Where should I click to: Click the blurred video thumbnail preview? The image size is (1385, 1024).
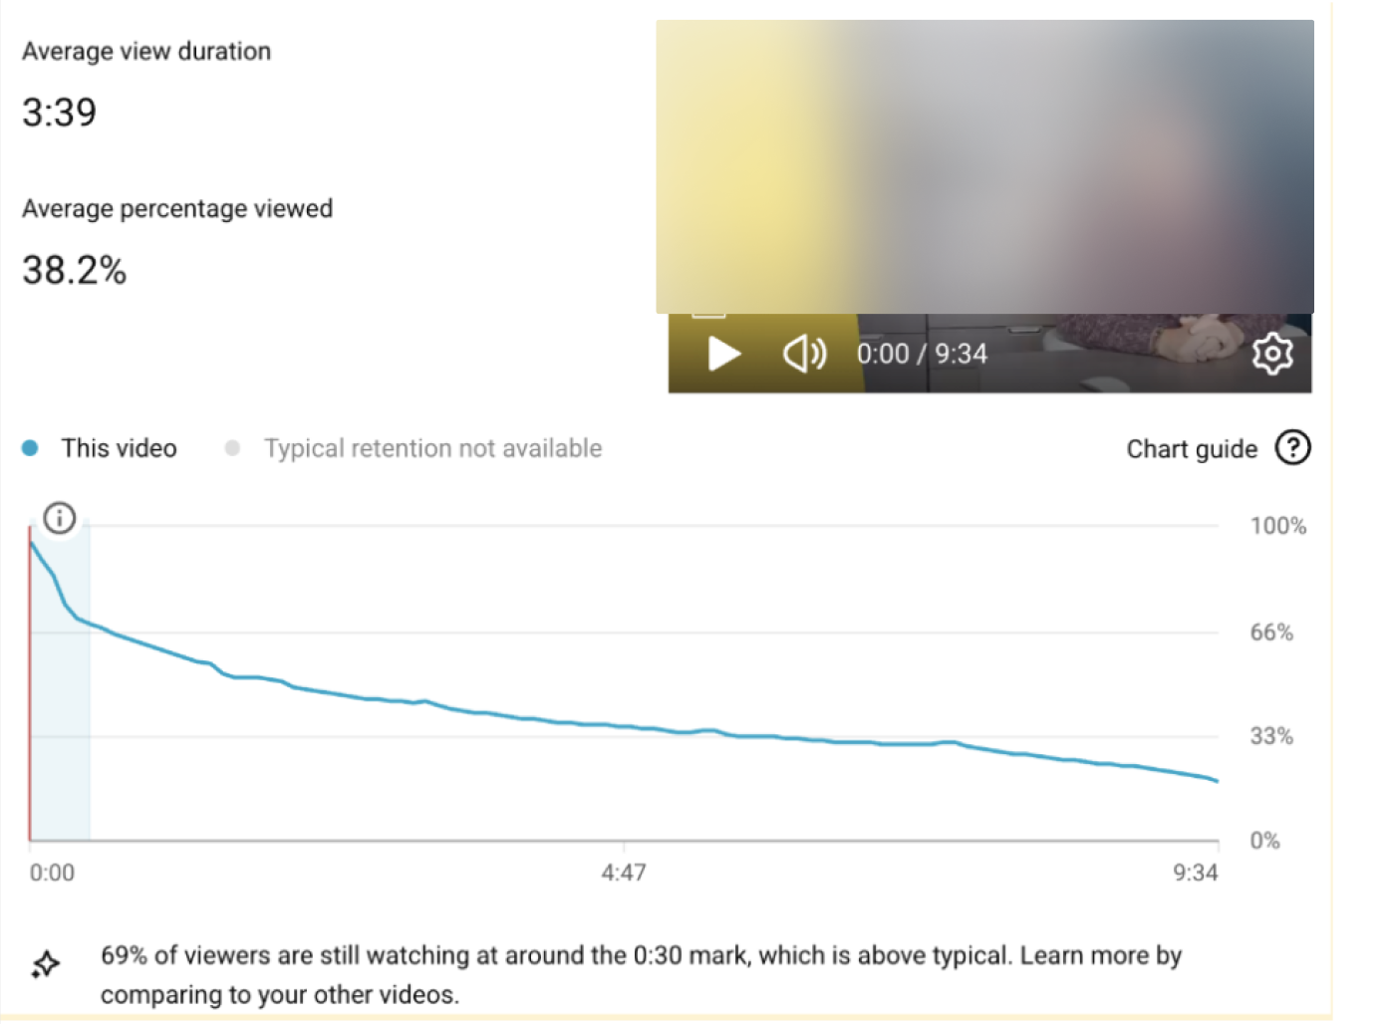click(983, 166)
